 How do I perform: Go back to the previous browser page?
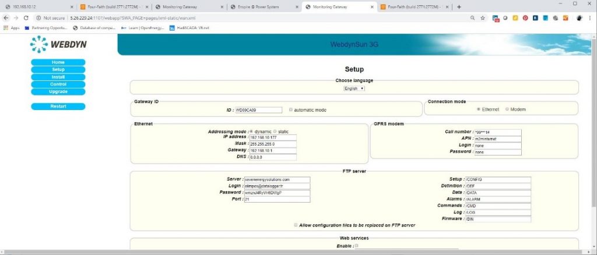click(x=6, y=18)
